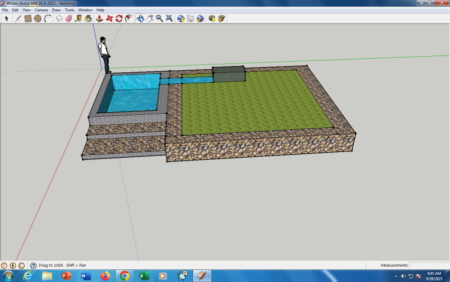This screenshot has width=450, height=282.
Task: Choose the Circle tool
Action: pyautogui.click(x=38, y=18)
